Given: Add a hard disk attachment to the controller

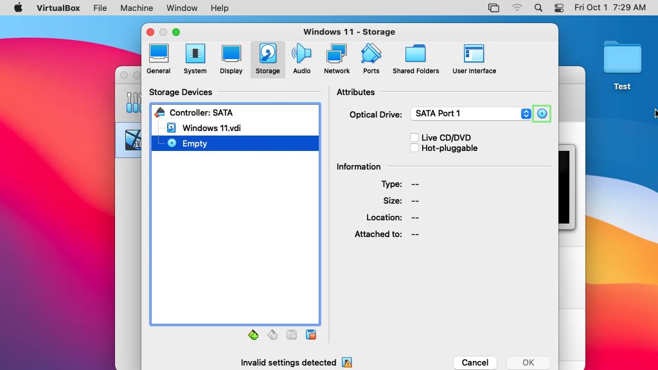Looking at the screenshot, I should (x=292, y=335).
